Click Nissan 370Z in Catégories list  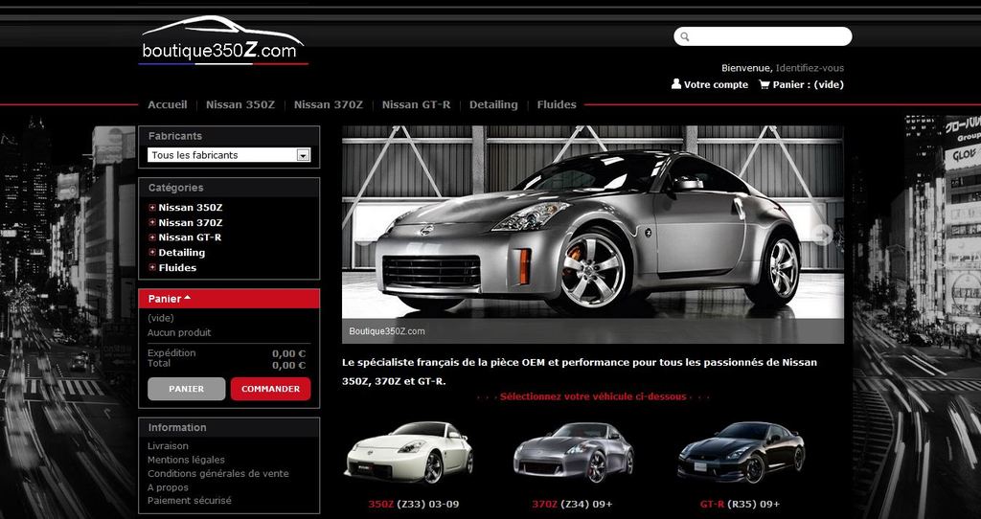(x=191, y=222)
